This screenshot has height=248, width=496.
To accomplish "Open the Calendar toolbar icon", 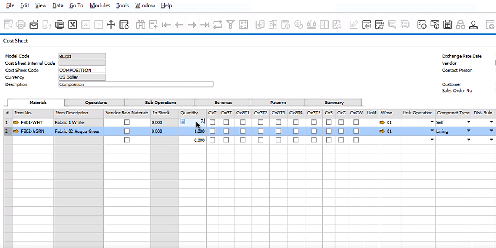I will pos(448,25).
